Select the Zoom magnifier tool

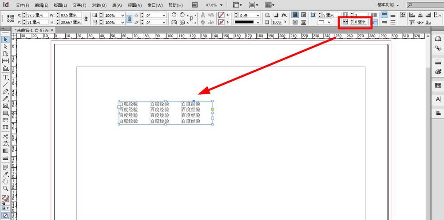coord(5,189)
